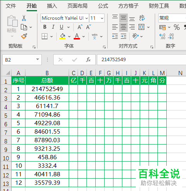Toggle center horizontal alignment
The image size is (186, 191).
[123, 27]
